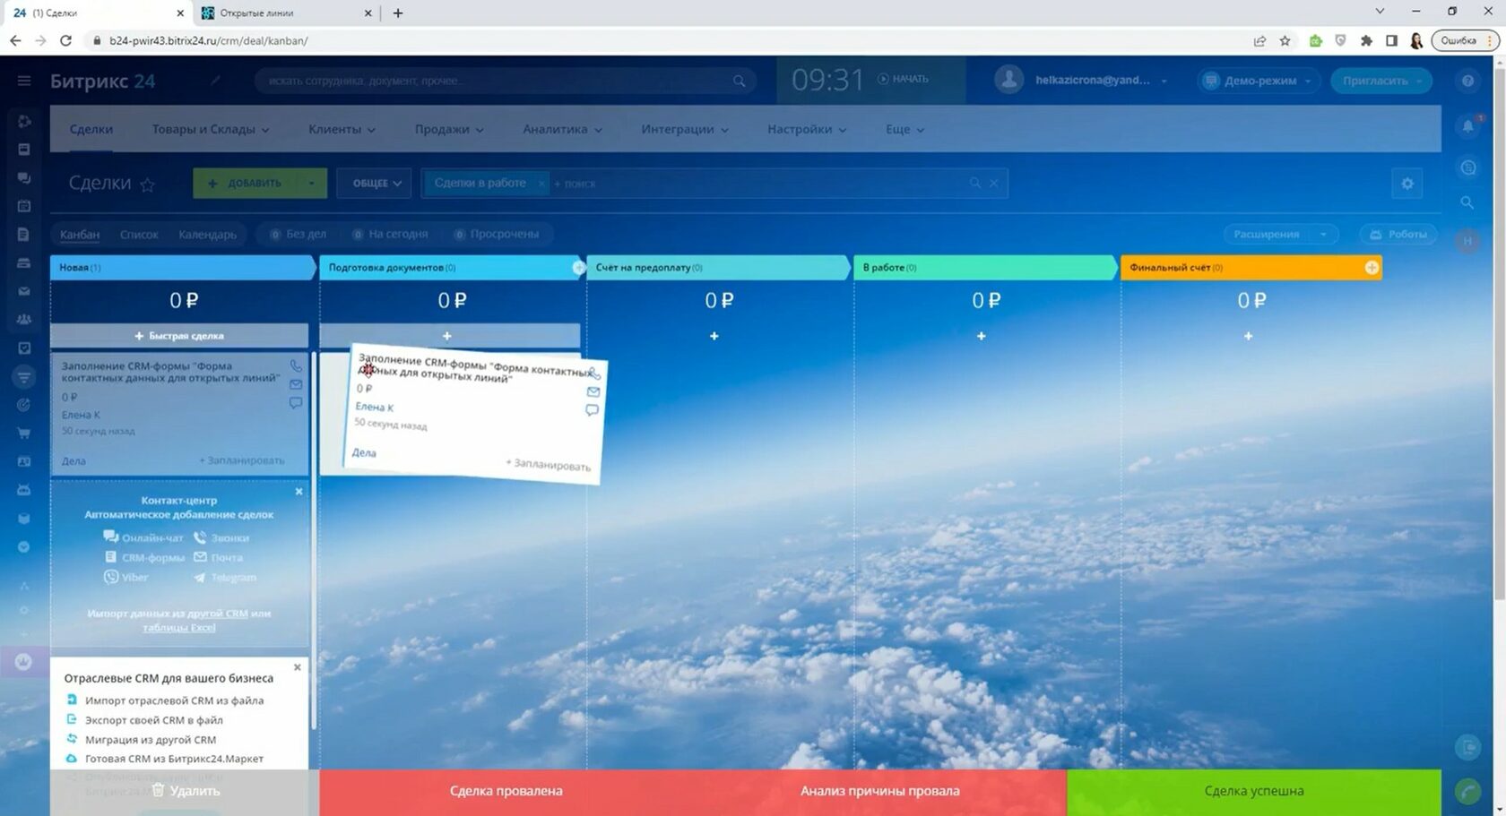
Task: Click the browser share page icon
Action: coord(1259,40)
